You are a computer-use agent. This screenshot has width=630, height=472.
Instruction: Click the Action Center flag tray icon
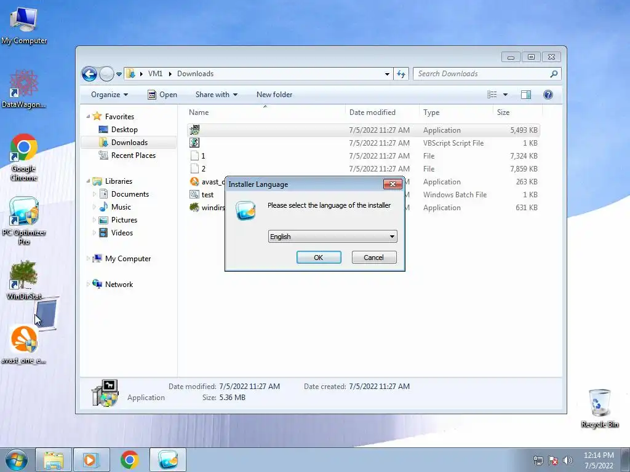tap(553, 460)
